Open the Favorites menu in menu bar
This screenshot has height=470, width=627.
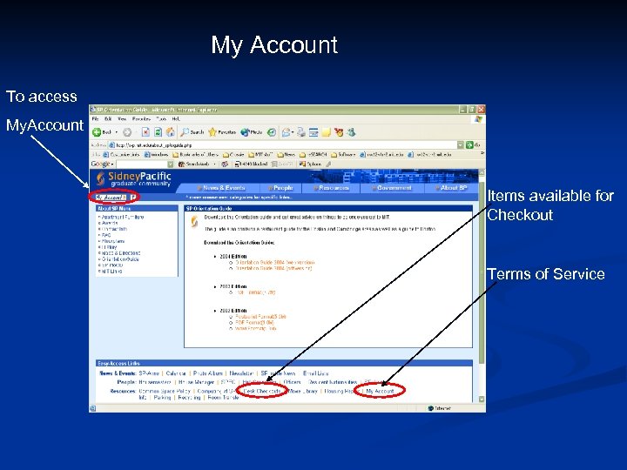141,119
